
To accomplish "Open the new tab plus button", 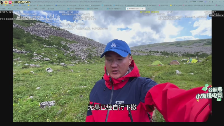I will tap(148, 9).
